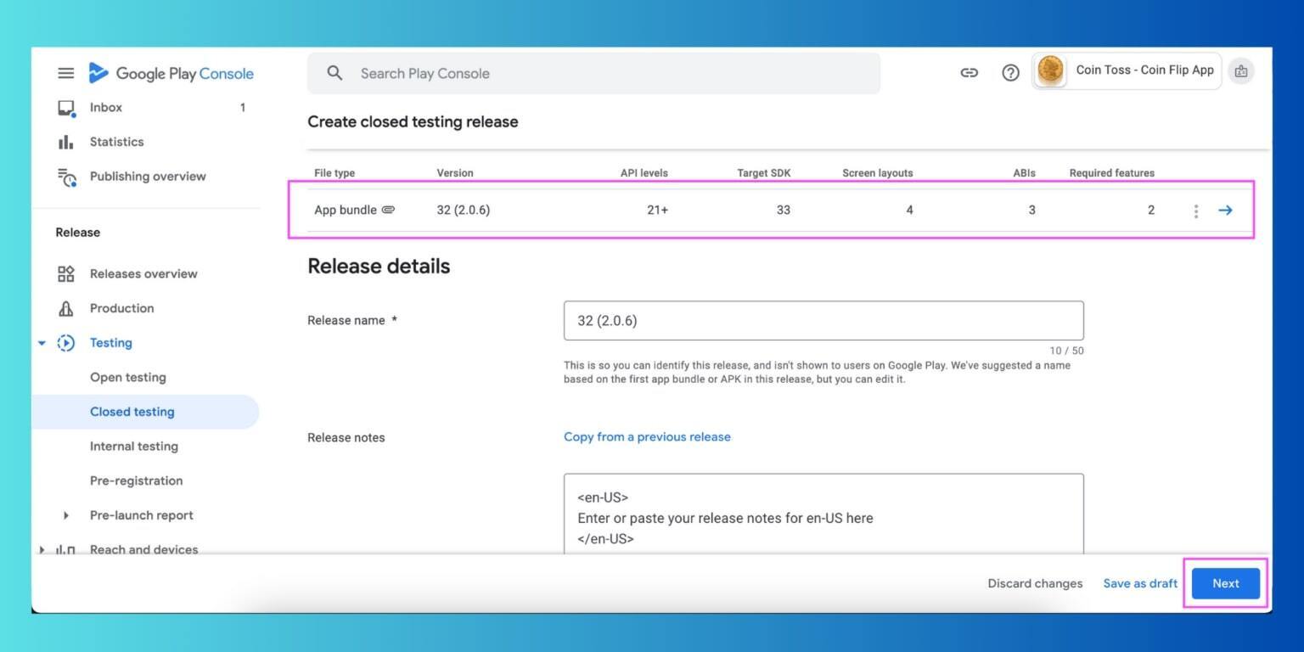Focus the Search Play Console field

[x=593, y=73]
